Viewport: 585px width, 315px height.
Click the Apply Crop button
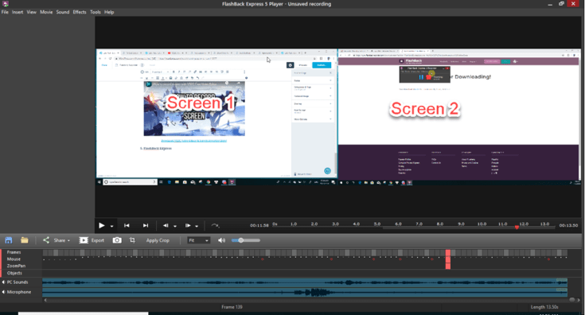click(158, 240)
